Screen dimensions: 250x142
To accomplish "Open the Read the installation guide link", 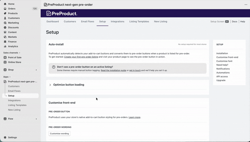I will point(113,71).
